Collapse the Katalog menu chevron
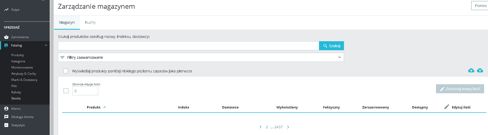The image size is (488, 135). pos(46,45)
